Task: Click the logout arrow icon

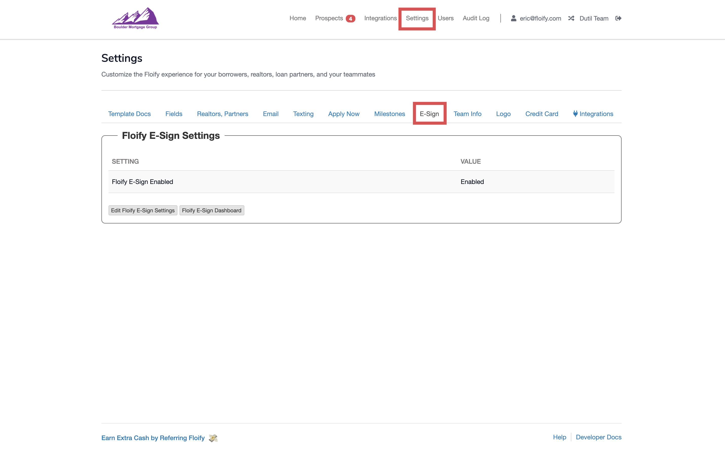Action: click(x=618, y=18)
